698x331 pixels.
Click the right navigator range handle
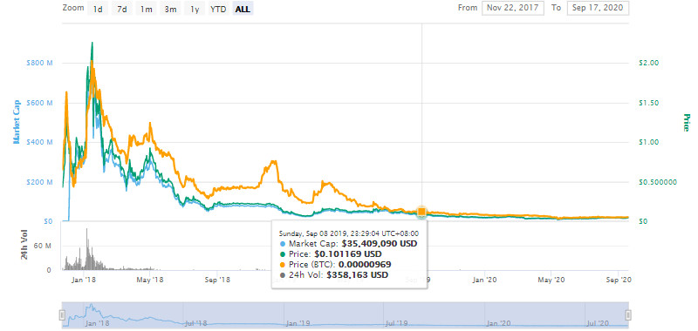pyautogui.click(x=628, y=315)
